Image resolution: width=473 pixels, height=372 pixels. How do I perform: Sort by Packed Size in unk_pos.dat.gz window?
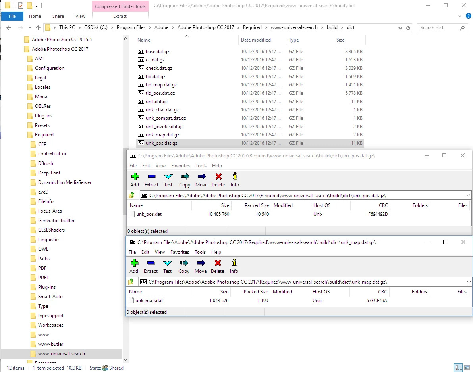point(257,205)
